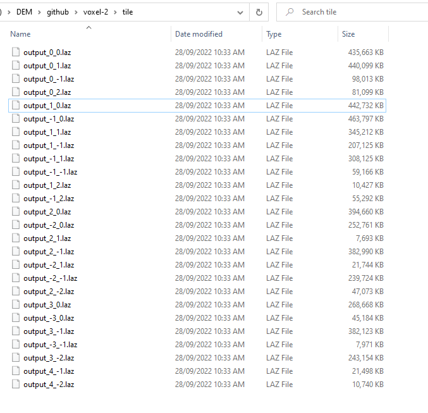Click the refresh button in address bar
The height and width of the screenshot is (413, 428).
[259, 12]
